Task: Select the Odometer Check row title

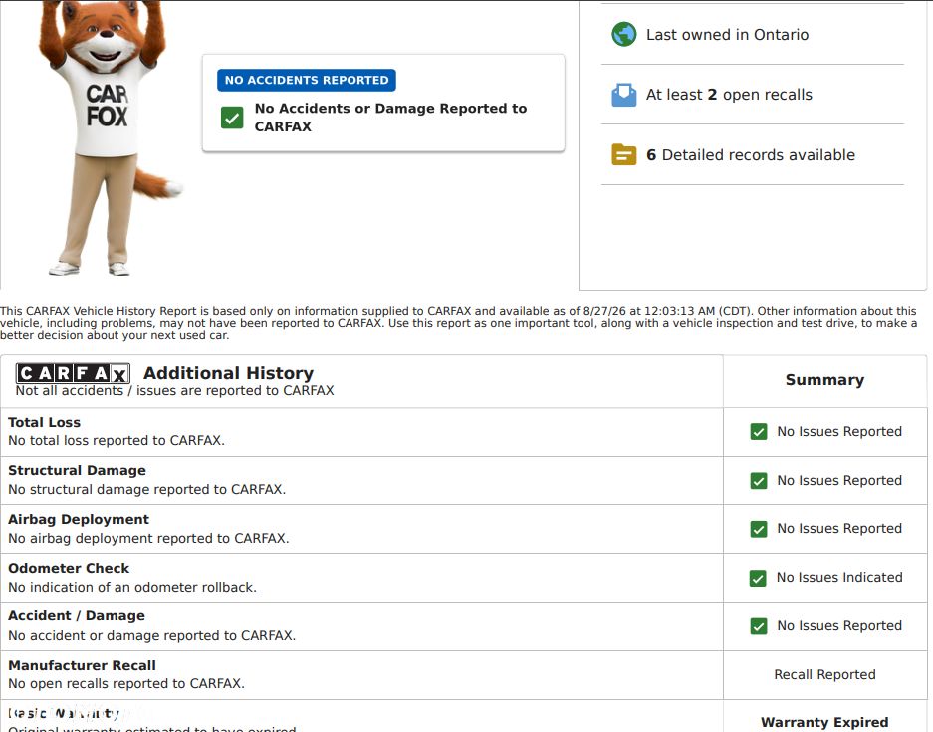Action: click(69, 569)
